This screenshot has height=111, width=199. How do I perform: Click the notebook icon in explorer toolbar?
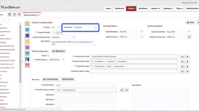pos(10,14)
